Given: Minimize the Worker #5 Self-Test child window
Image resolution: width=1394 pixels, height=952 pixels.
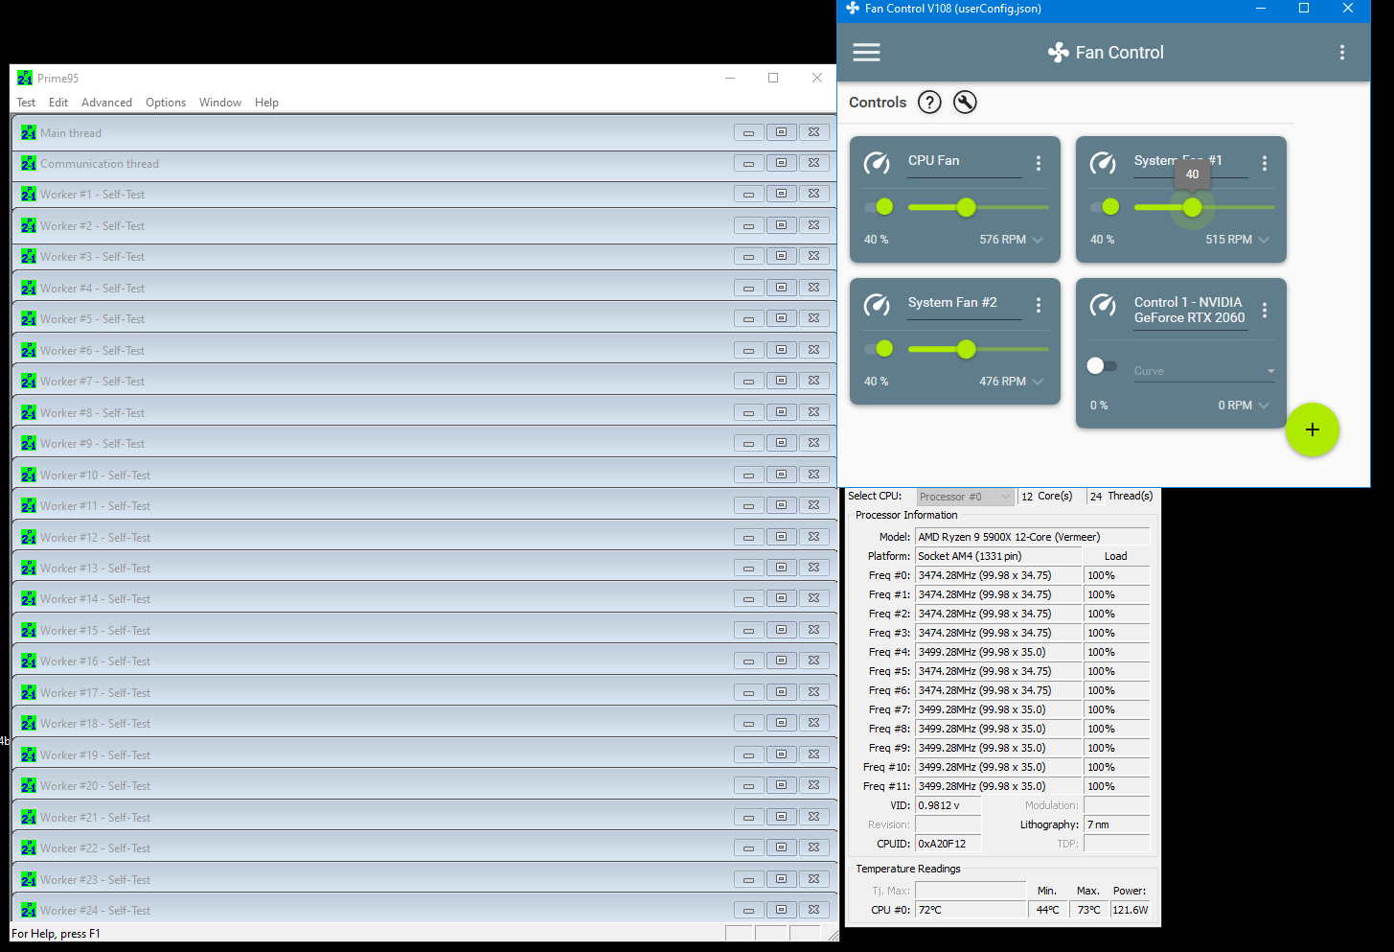Looking at the screenshot, I should pyautogui.click(x=748, y=318).
